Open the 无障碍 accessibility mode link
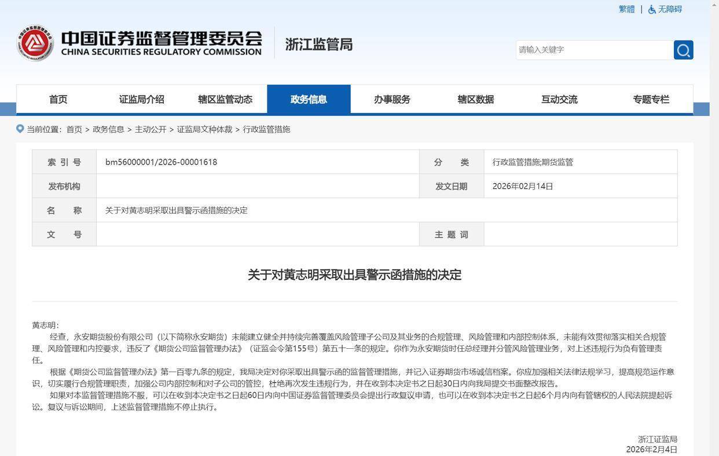 [670, 9]
